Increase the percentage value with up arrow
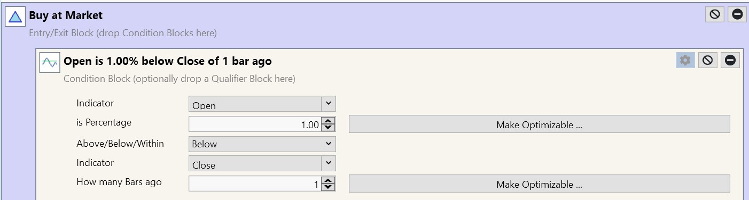The height and width of the screenshot is (200, 749). pyautogui.click(x=329, y=121)
